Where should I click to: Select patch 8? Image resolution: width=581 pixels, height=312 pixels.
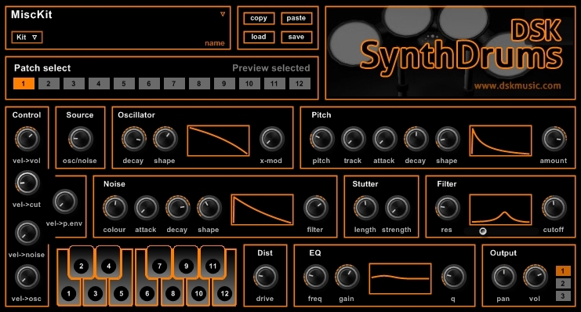pos(199,84)
